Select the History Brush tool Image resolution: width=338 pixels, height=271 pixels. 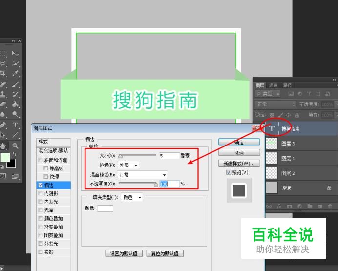click(15, 94)
